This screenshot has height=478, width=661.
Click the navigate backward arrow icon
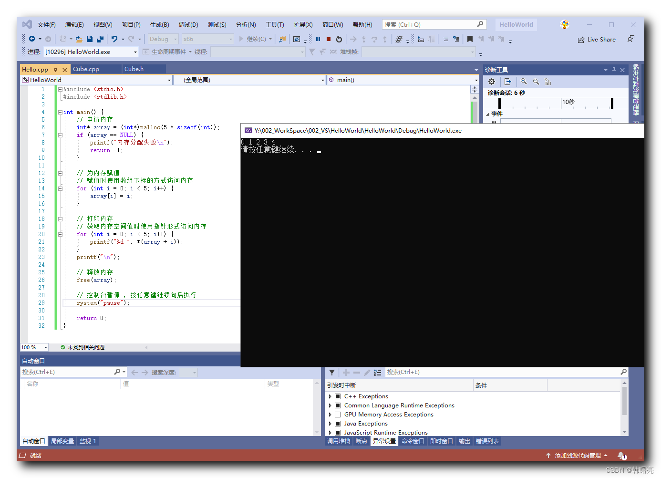[x=32, y=39]
